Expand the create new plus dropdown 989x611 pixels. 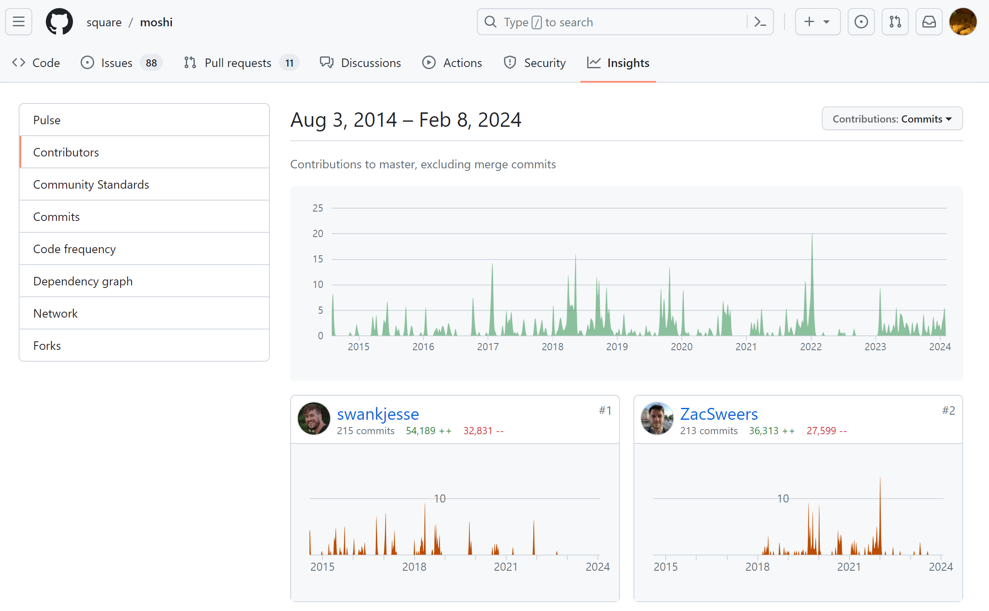[x=817, y=22]
